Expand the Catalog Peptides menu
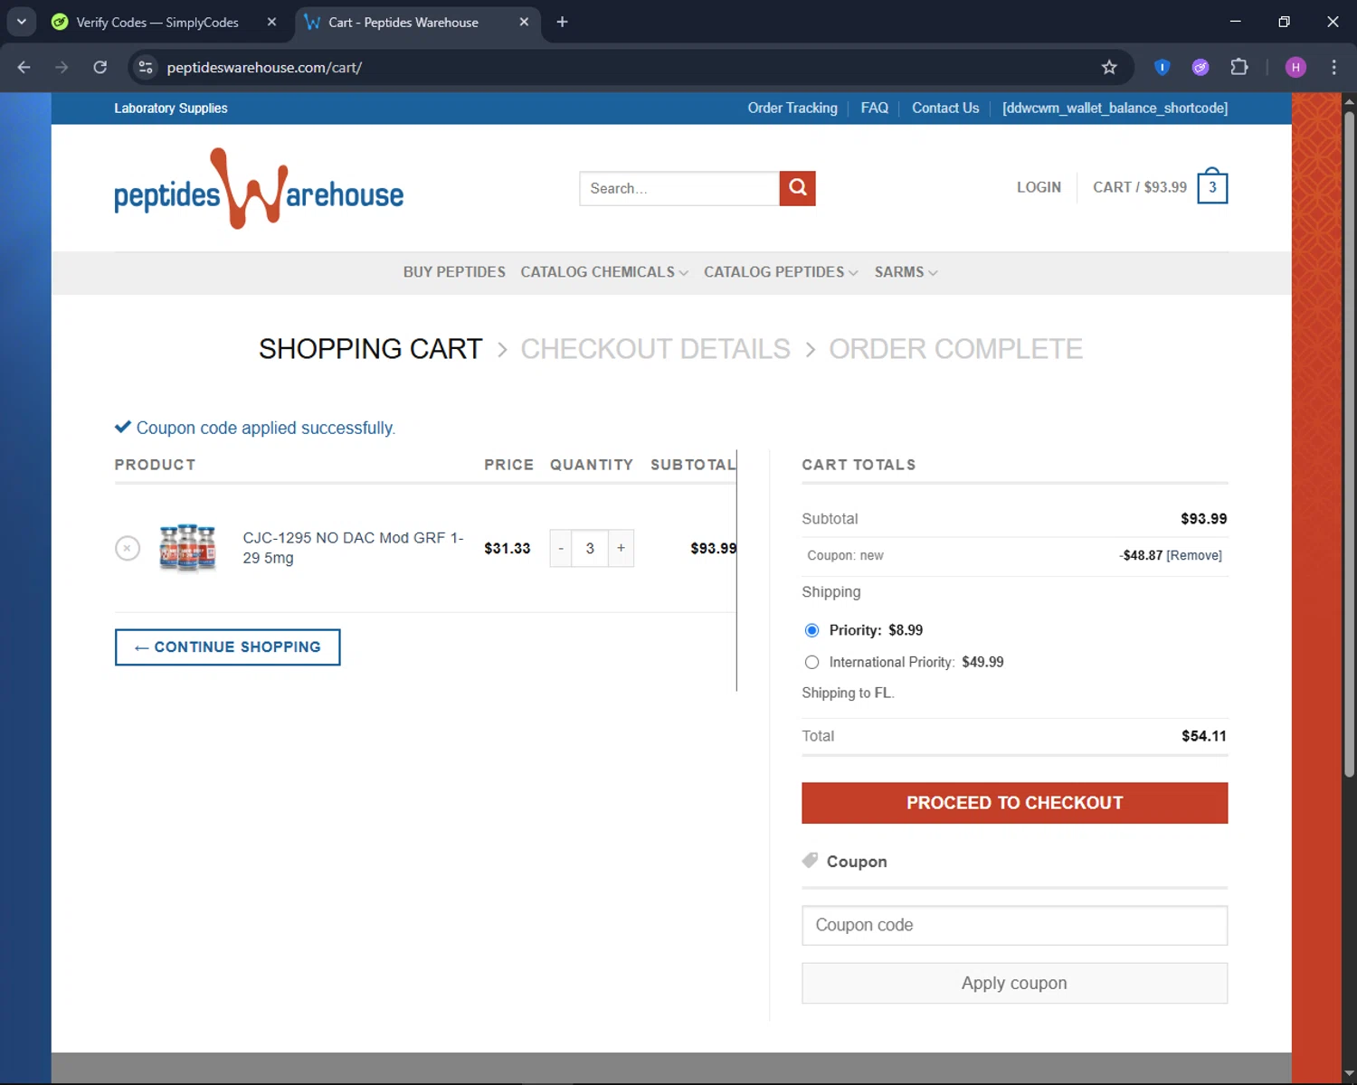1357x1085 pixels. [781, 272]
